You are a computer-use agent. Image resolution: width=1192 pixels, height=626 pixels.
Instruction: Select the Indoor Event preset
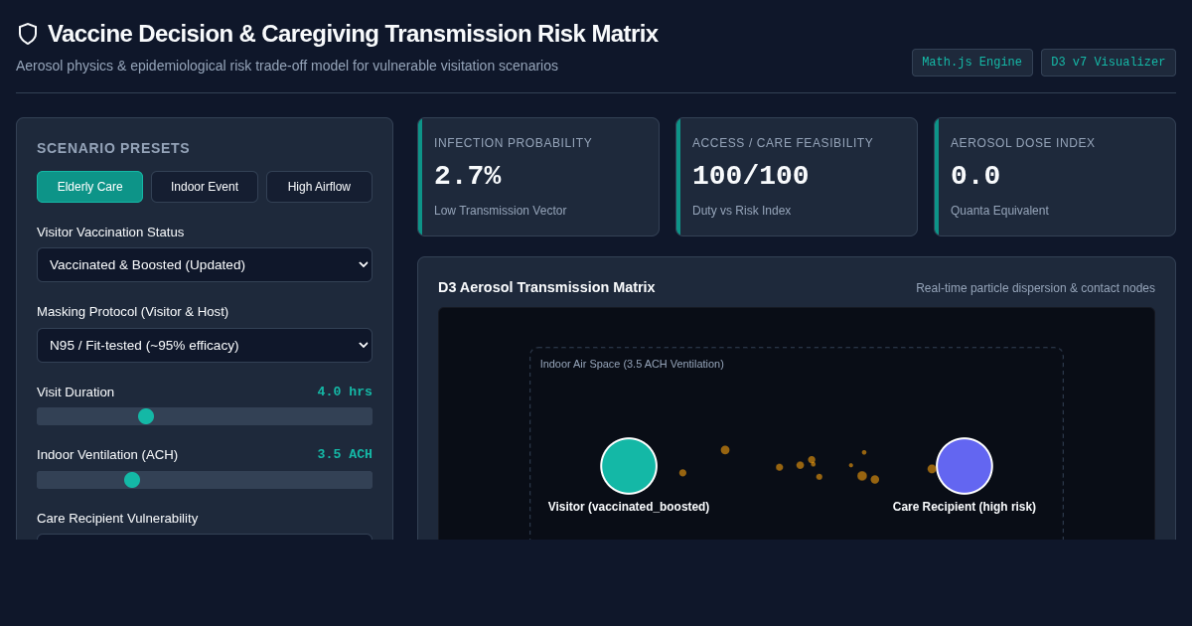(x=205, y=187)
